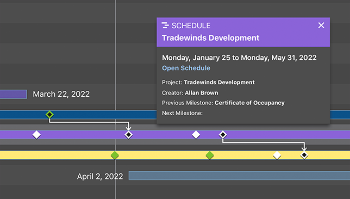Click the Schedule icon in popup header

[x=165, y=26]
